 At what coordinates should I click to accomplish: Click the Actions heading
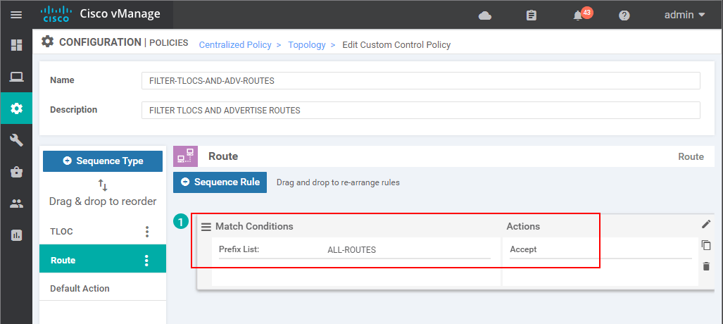pyautogui.click(x=523, y=227)
